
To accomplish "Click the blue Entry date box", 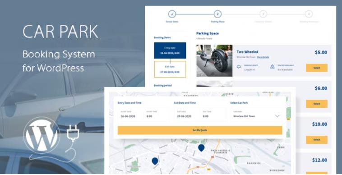I will tap(170, 51).
